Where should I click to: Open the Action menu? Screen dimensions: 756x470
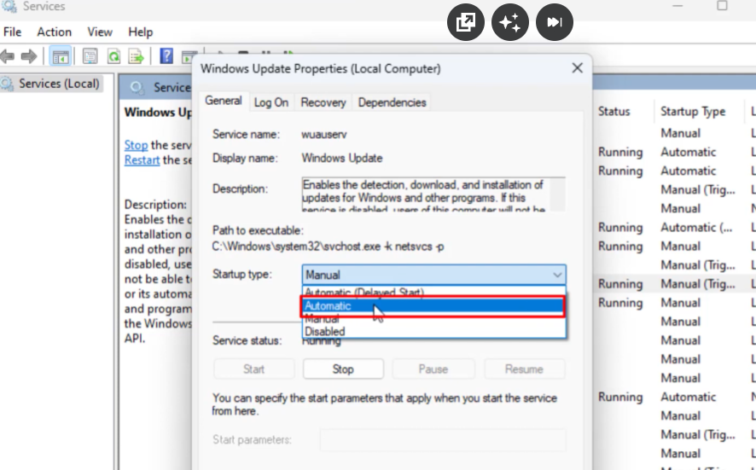[55, 32]
